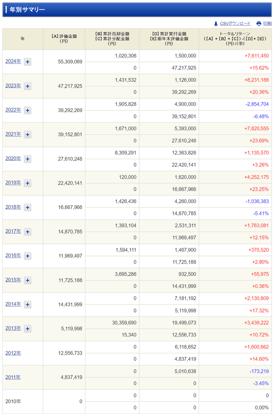The image size is (274, 414).
Task: Open the 2014年 year link
Action: click(13, 304)
